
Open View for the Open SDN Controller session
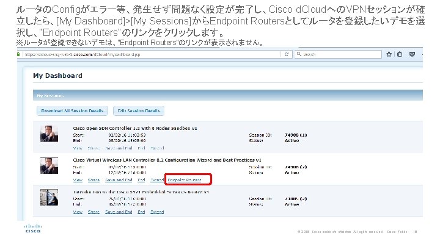(x=78, y=148)
